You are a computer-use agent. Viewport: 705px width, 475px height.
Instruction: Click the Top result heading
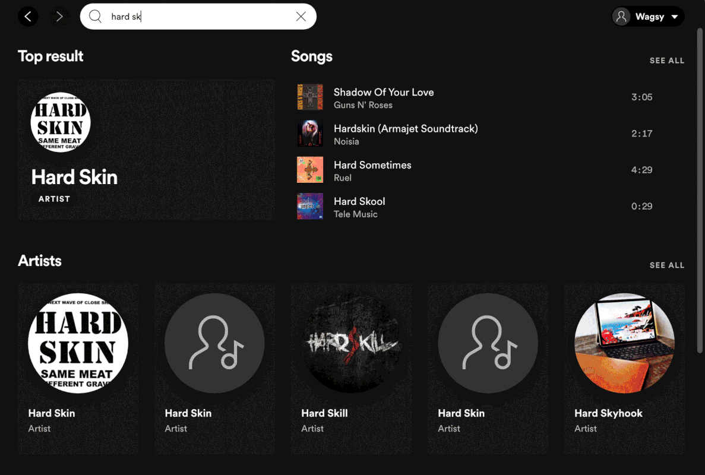(50, 56)
